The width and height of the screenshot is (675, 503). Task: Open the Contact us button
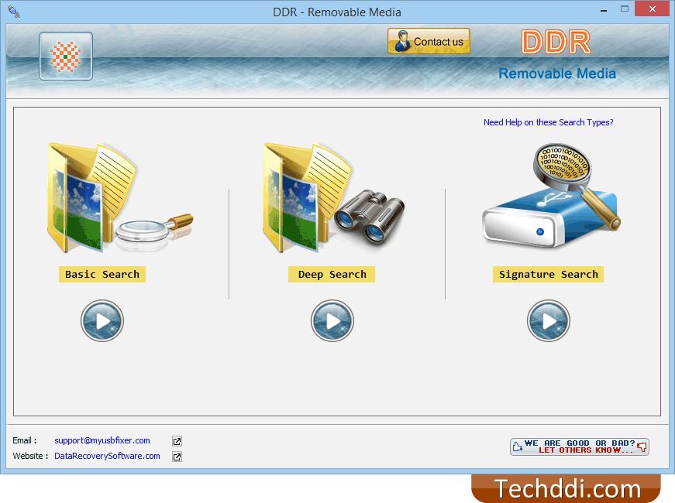pyautogui.click(x=429, y=41)
